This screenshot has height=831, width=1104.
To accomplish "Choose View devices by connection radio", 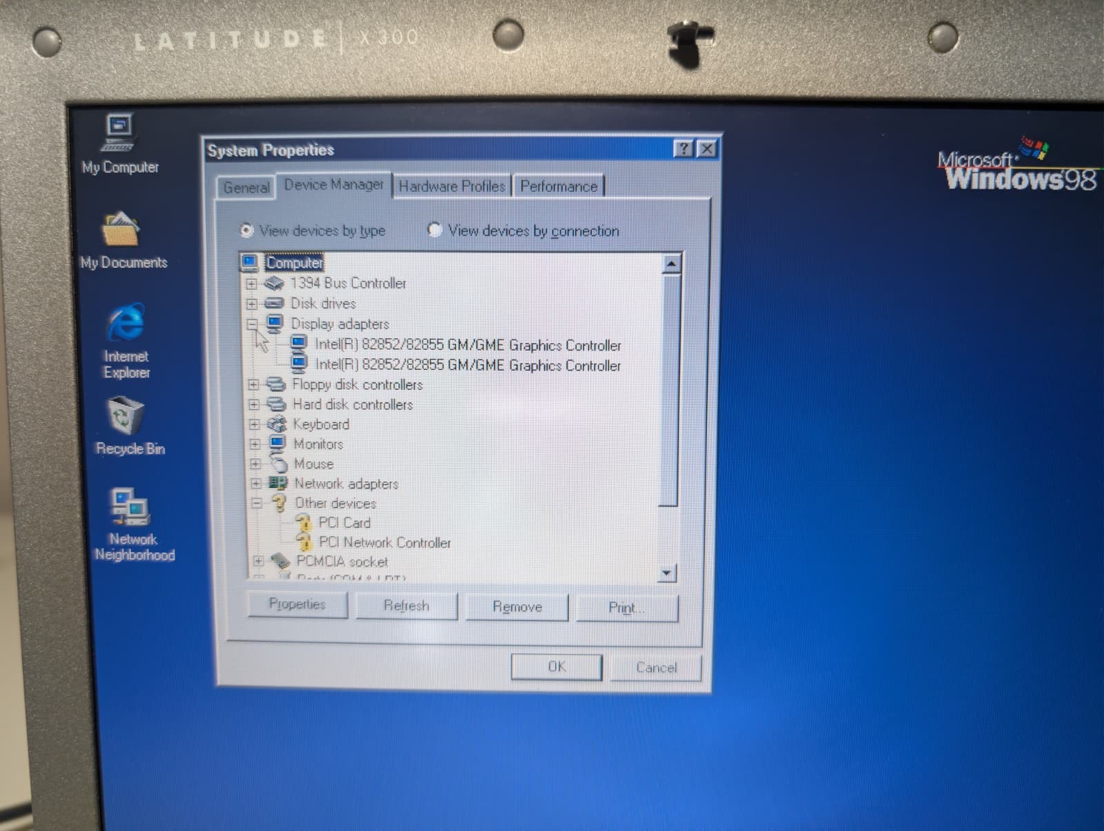I will click(434, 229).
